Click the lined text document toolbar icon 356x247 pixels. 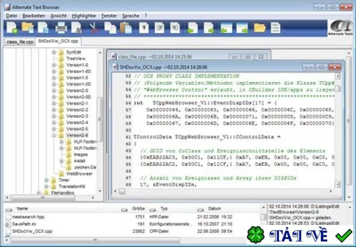point(275,28)
